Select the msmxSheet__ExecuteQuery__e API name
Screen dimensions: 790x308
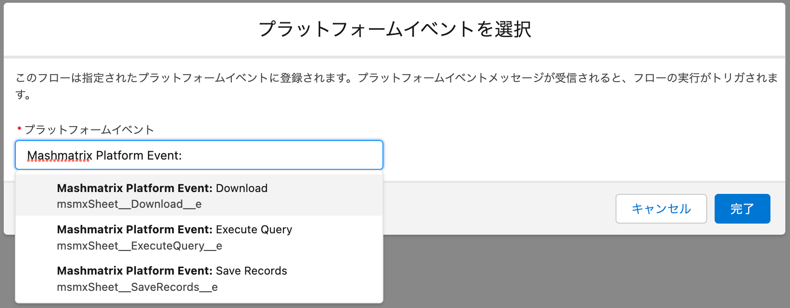coord(139,246)
